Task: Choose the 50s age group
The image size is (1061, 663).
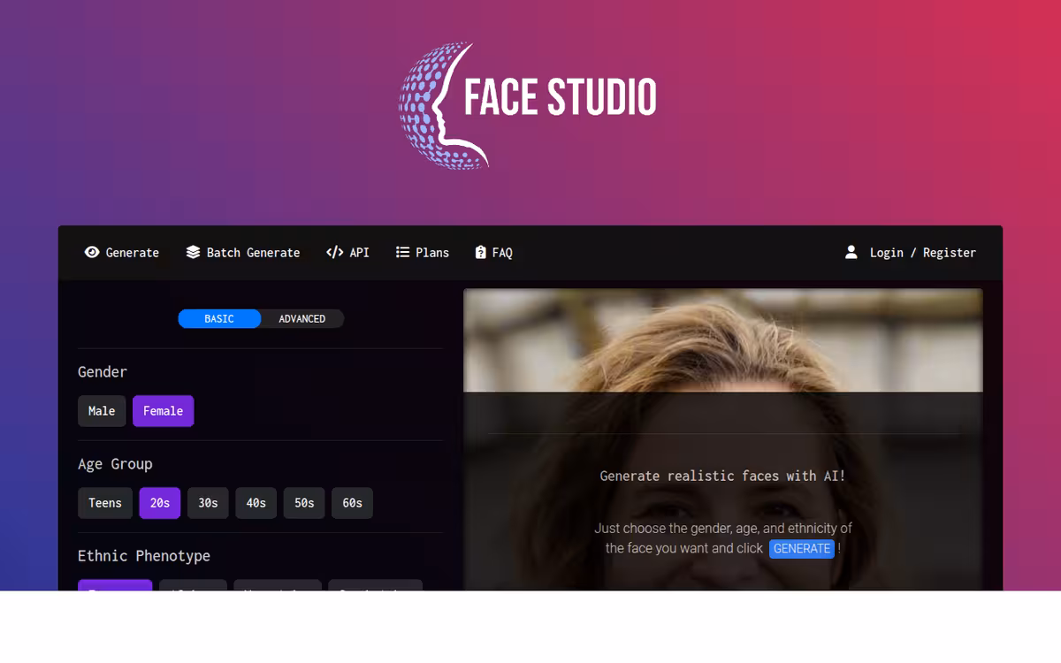Action: click(x=304, y=503)
